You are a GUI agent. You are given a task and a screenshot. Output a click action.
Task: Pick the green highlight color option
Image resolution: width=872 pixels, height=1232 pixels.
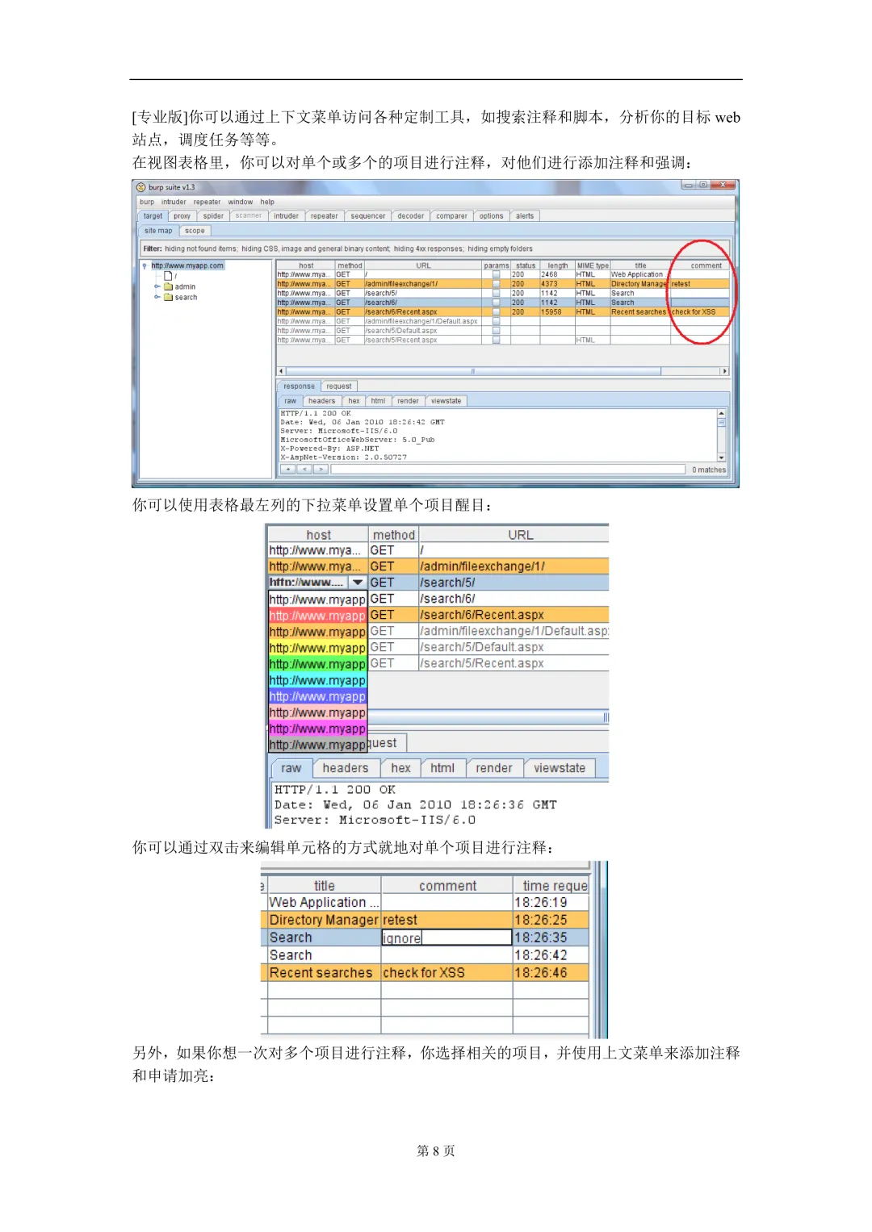click(x=317, y=664)
